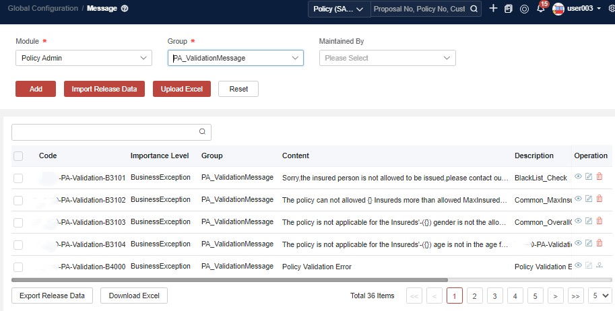Screen dimensions: 615x311
Task: Open the settings gear icon
Action: pos(610,9)
